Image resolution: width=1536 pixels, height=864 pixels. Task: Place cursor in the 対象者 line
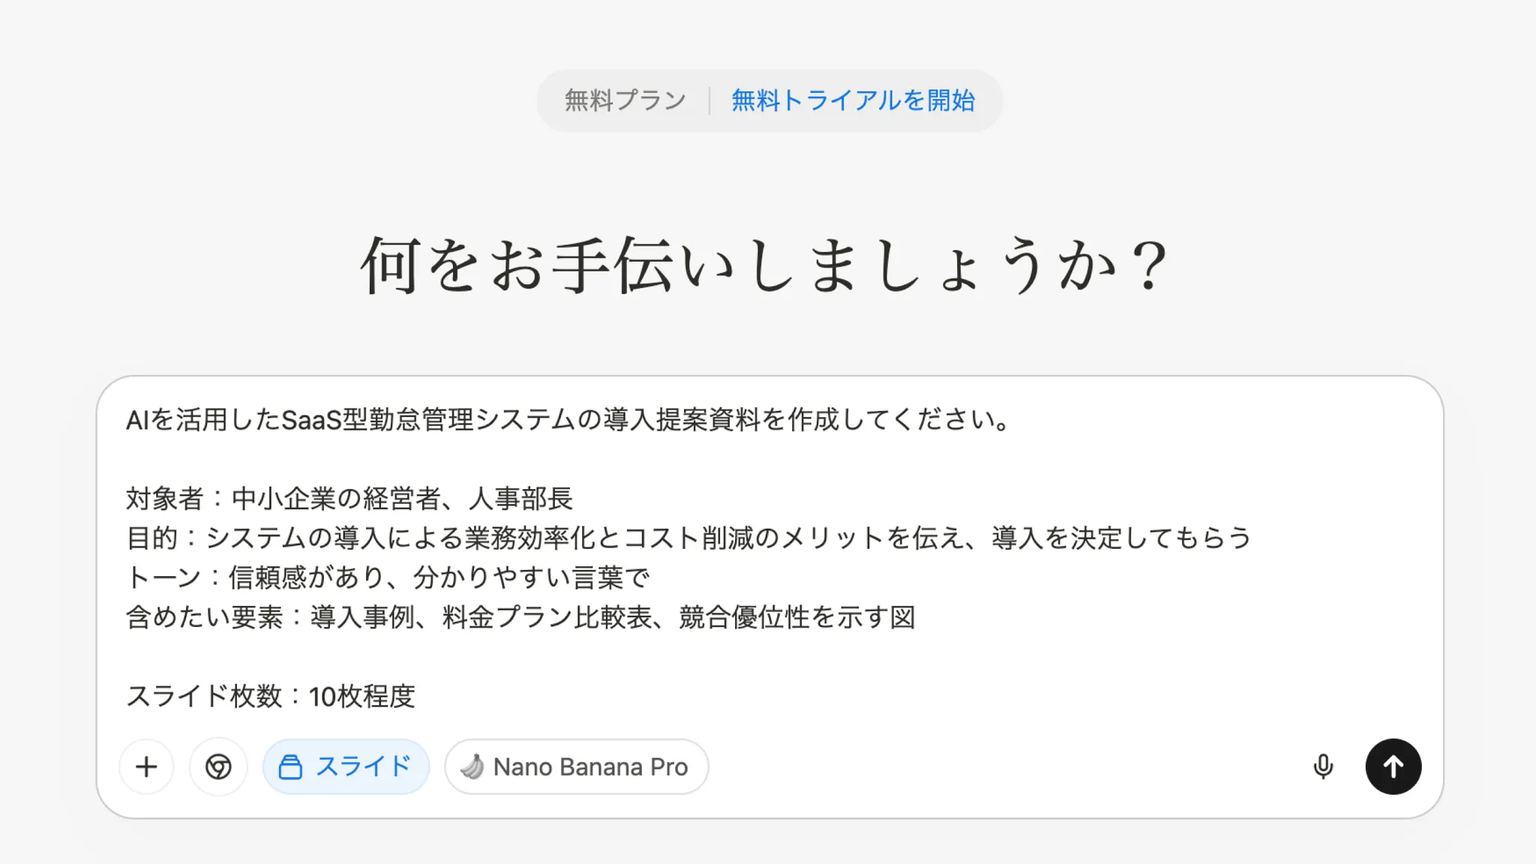349,499
